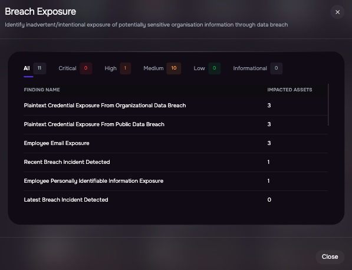Open the High severity tab
Screen dimensions: 352x270
click(x=110, y=68)
